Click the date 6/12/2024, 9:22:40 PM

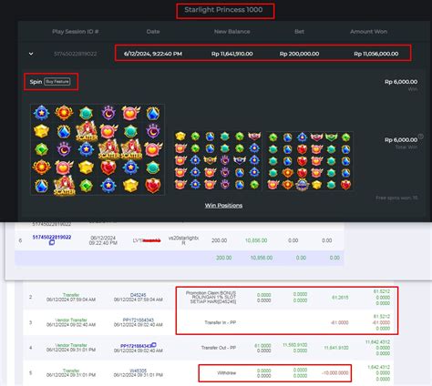click(153, 54)
